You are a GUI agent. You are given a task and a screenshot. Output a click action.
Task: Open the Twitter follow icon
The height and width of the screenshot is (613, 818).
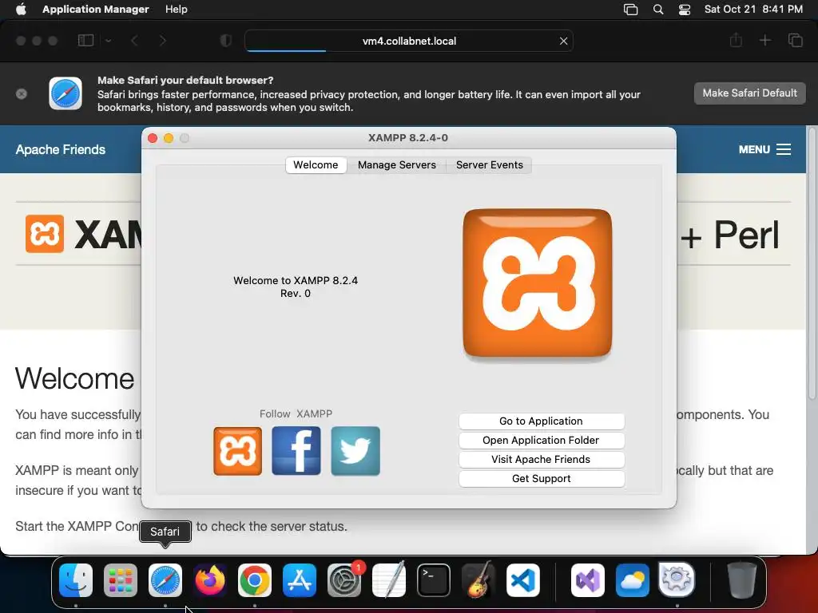tap(355, 451)
